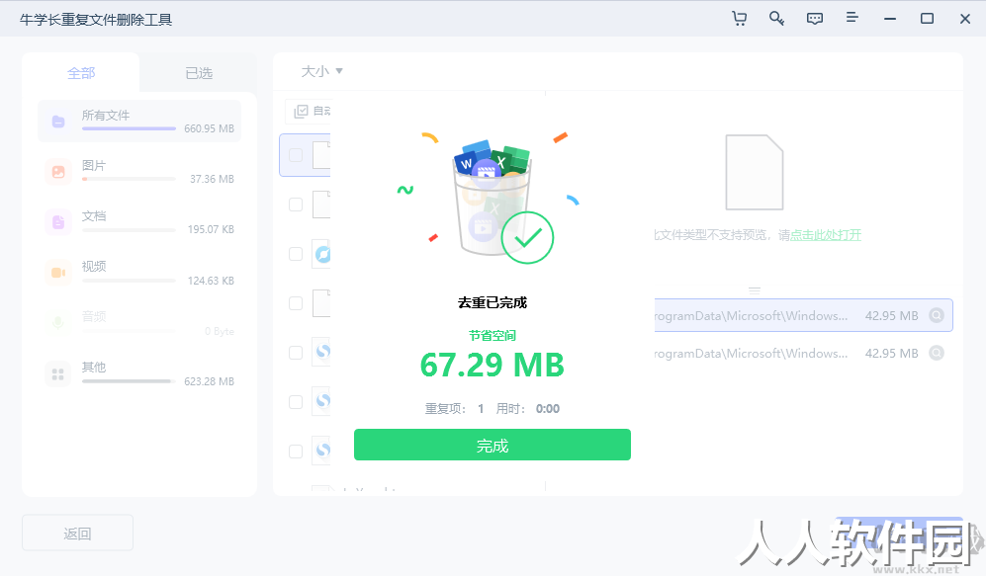The height and width of the screenshot is (576, 986).
Task: Click 37.36 MB size text
Action: (212, 179)
